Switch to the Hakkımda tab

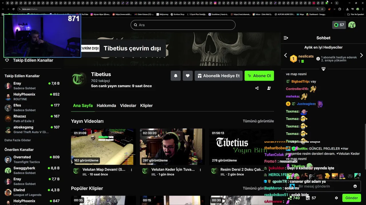point(106,105)
